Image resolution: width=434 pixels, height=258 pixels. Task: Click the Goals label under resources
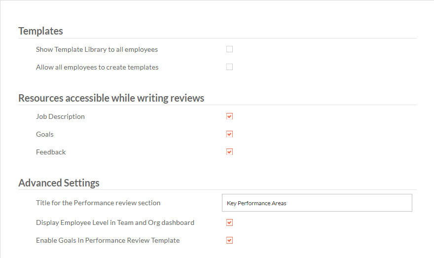pos(45,134)
